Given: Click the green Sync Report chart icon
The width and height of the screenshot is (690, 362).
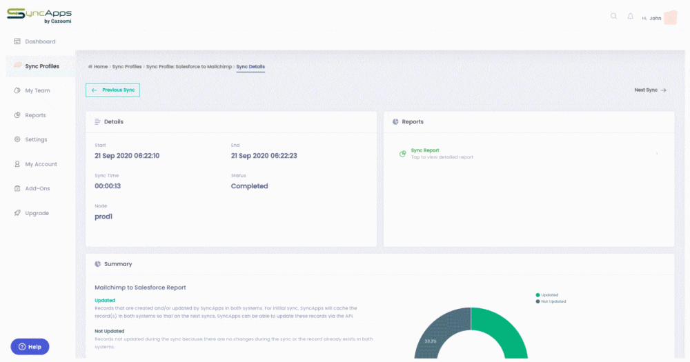Looking at the screenshot, I should click(x=403, y=154).
